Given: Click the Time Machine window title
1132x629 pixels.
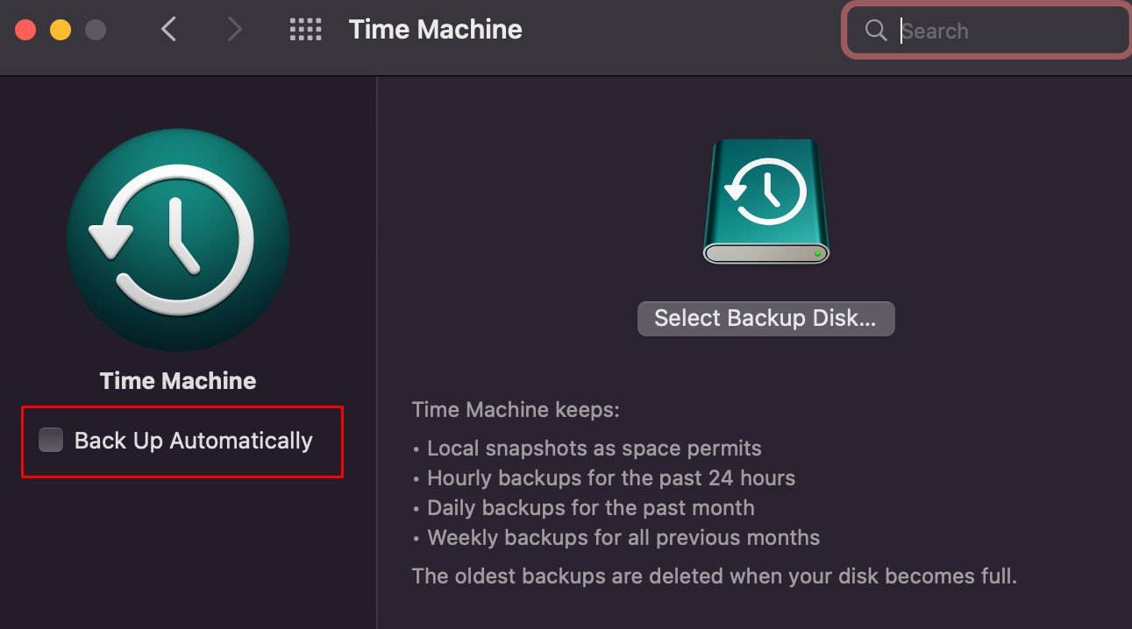Looking at the screenshot, I should [x=435, y=30].
